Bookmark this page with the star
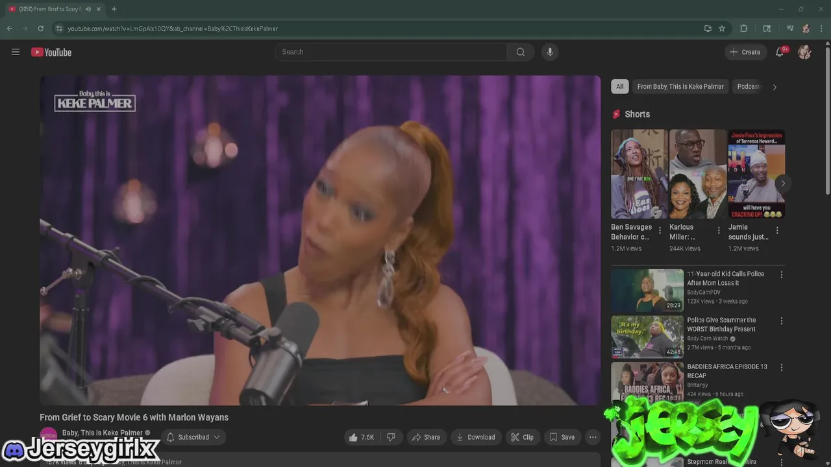This screenshot has height=467, width=831. point(722,29)
